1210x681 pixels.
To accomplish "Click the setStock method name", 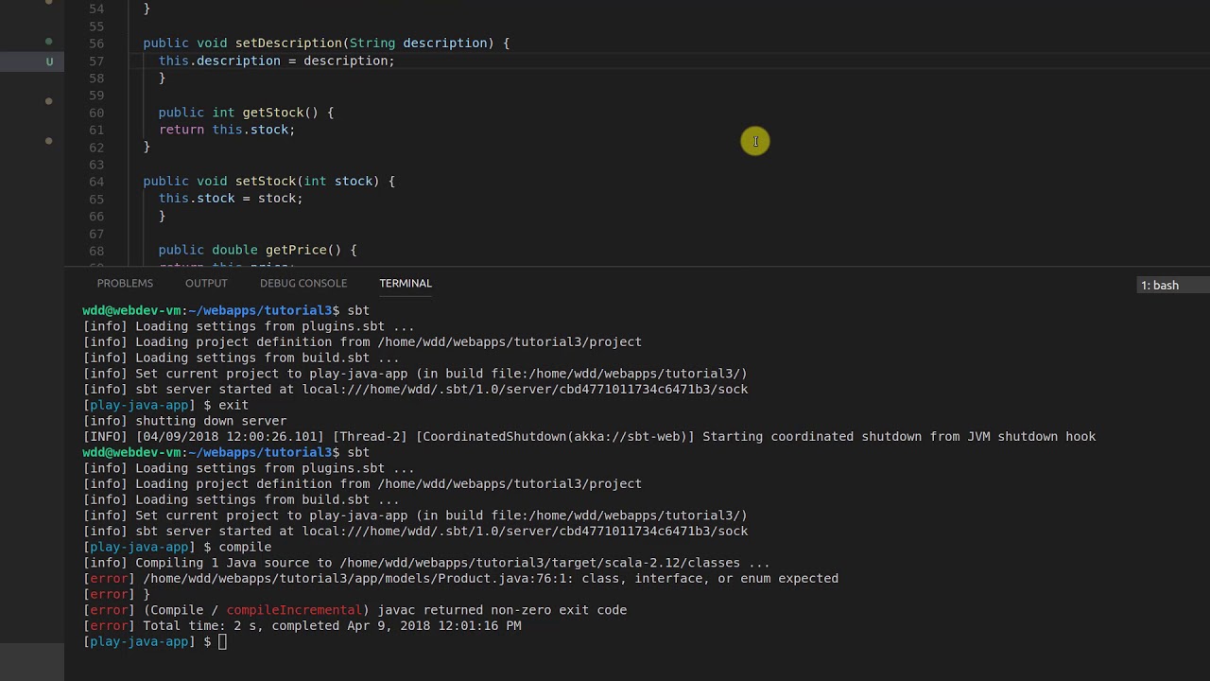I will tap(266, 181).
